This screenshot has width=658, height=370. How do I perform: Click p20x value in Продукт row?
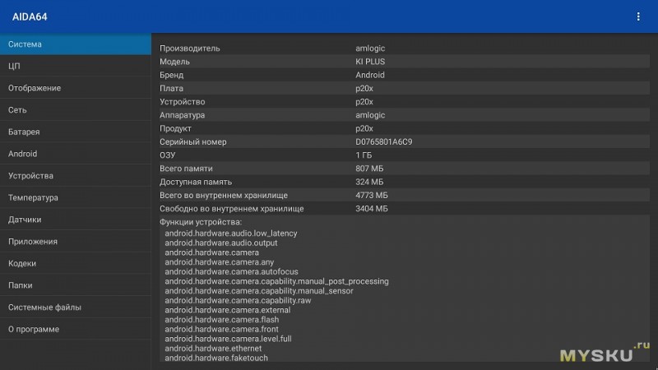coord(364,128)
